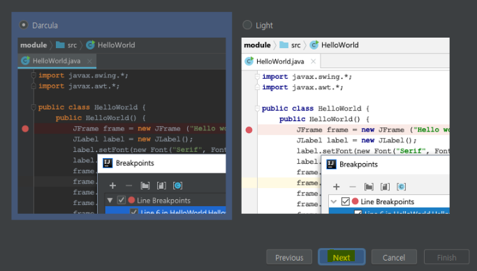Click 'import javax.awt.*;' line in Light preview
The height and width of the screenshot is (271, 477).
pos(302,87)
